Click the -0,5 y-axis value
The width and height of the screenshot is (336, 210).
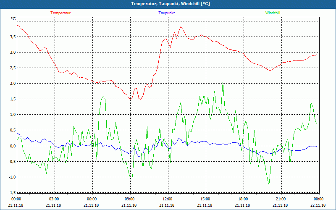(12, 162)
